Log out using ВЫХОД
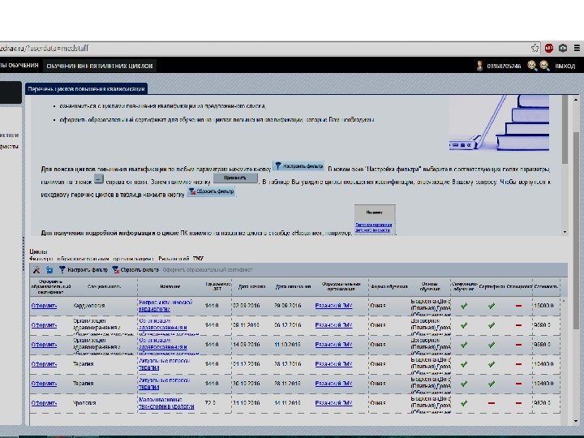The height and width of the screenshot is (438, 584). (565, 66)
